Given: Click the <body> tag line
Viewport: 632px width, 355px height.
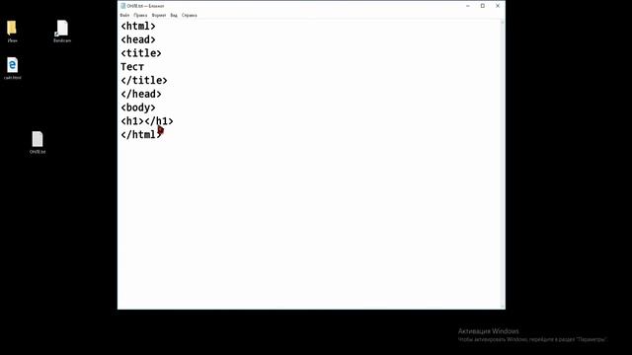Looking at the screenshot, I should 138,107.
